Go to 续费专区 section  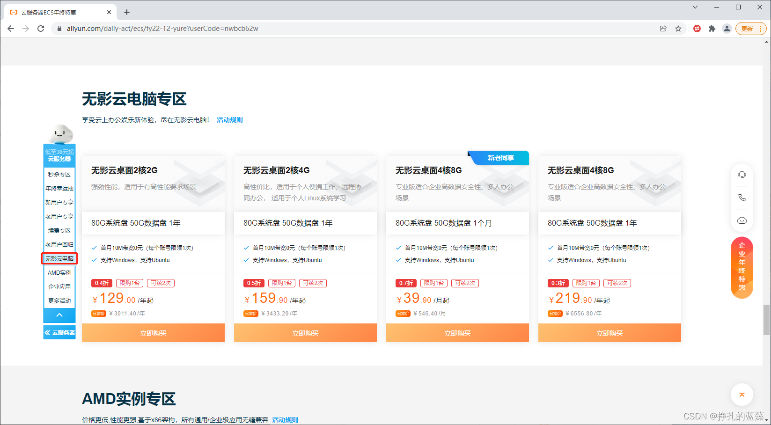point(59,230)
